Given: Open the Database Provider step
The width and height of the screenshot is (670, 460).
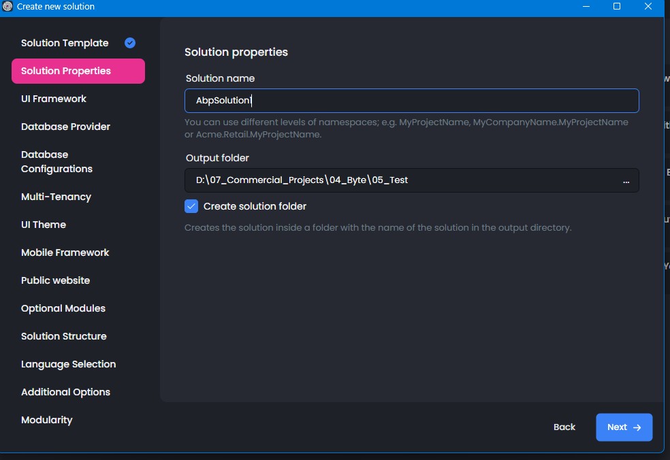Looking at the screenshot, I should (65, 127).
